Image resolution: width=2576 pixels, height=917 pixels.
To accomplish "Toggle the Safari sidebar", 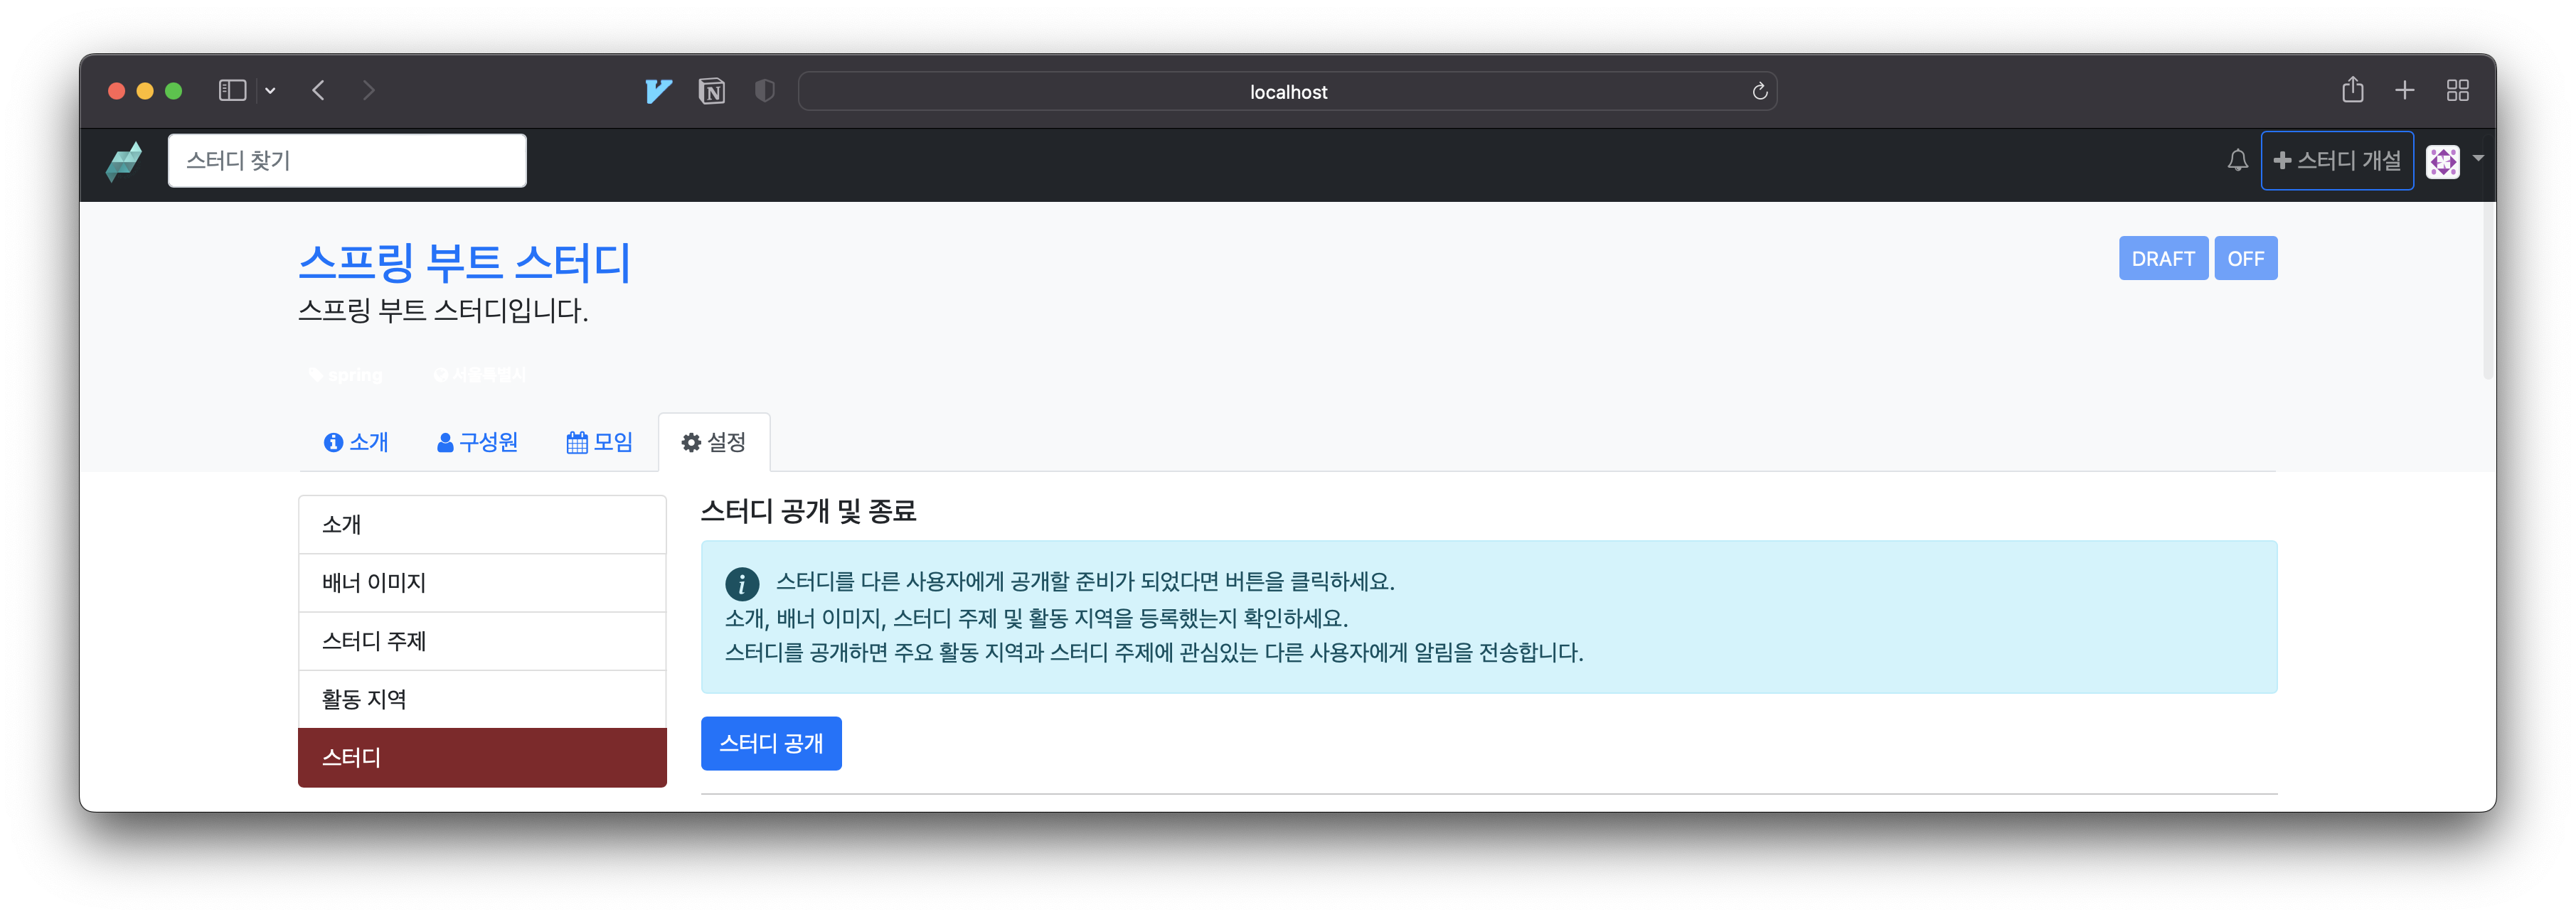I will click(232, 90).
